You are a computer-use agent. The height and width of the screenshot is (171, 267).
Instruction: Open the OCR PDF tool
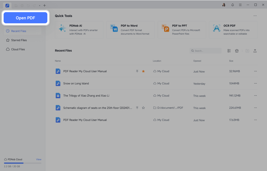pyautogui.click(x=233, y=30)
